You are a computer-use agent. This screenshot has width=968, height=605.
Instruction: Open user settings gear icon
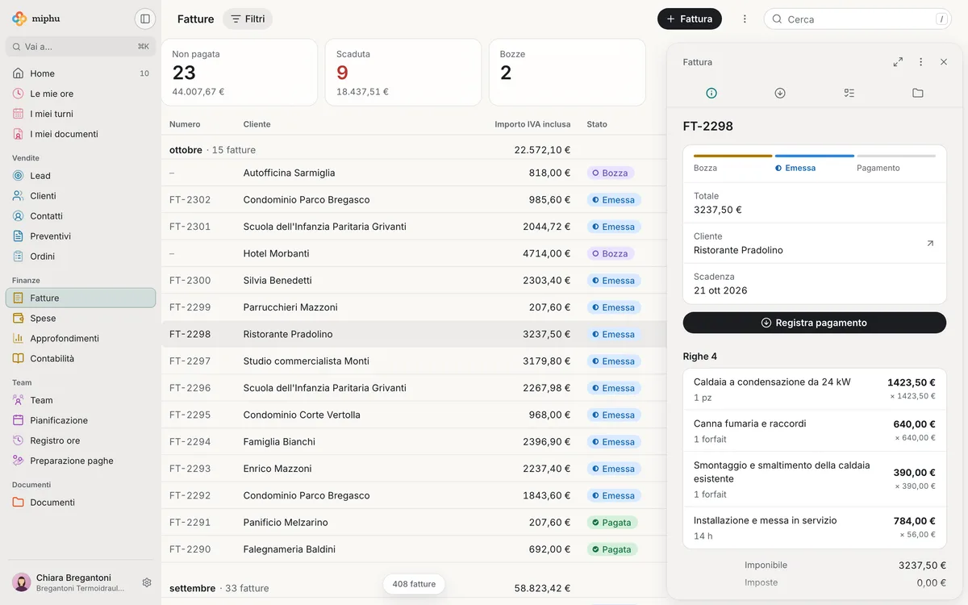[x=147, y=582]
